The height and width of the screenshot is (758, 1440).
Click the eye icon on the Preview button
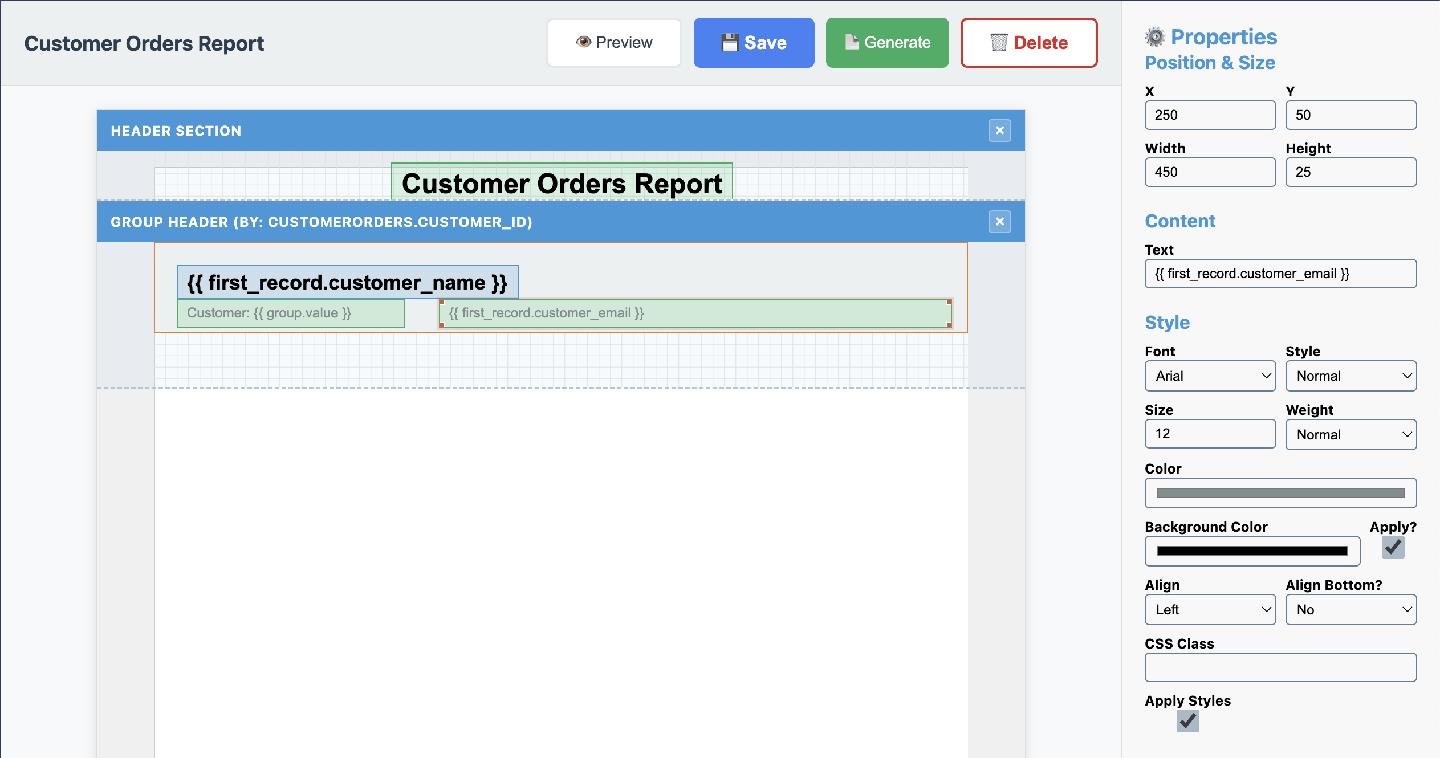coord(584,42)
